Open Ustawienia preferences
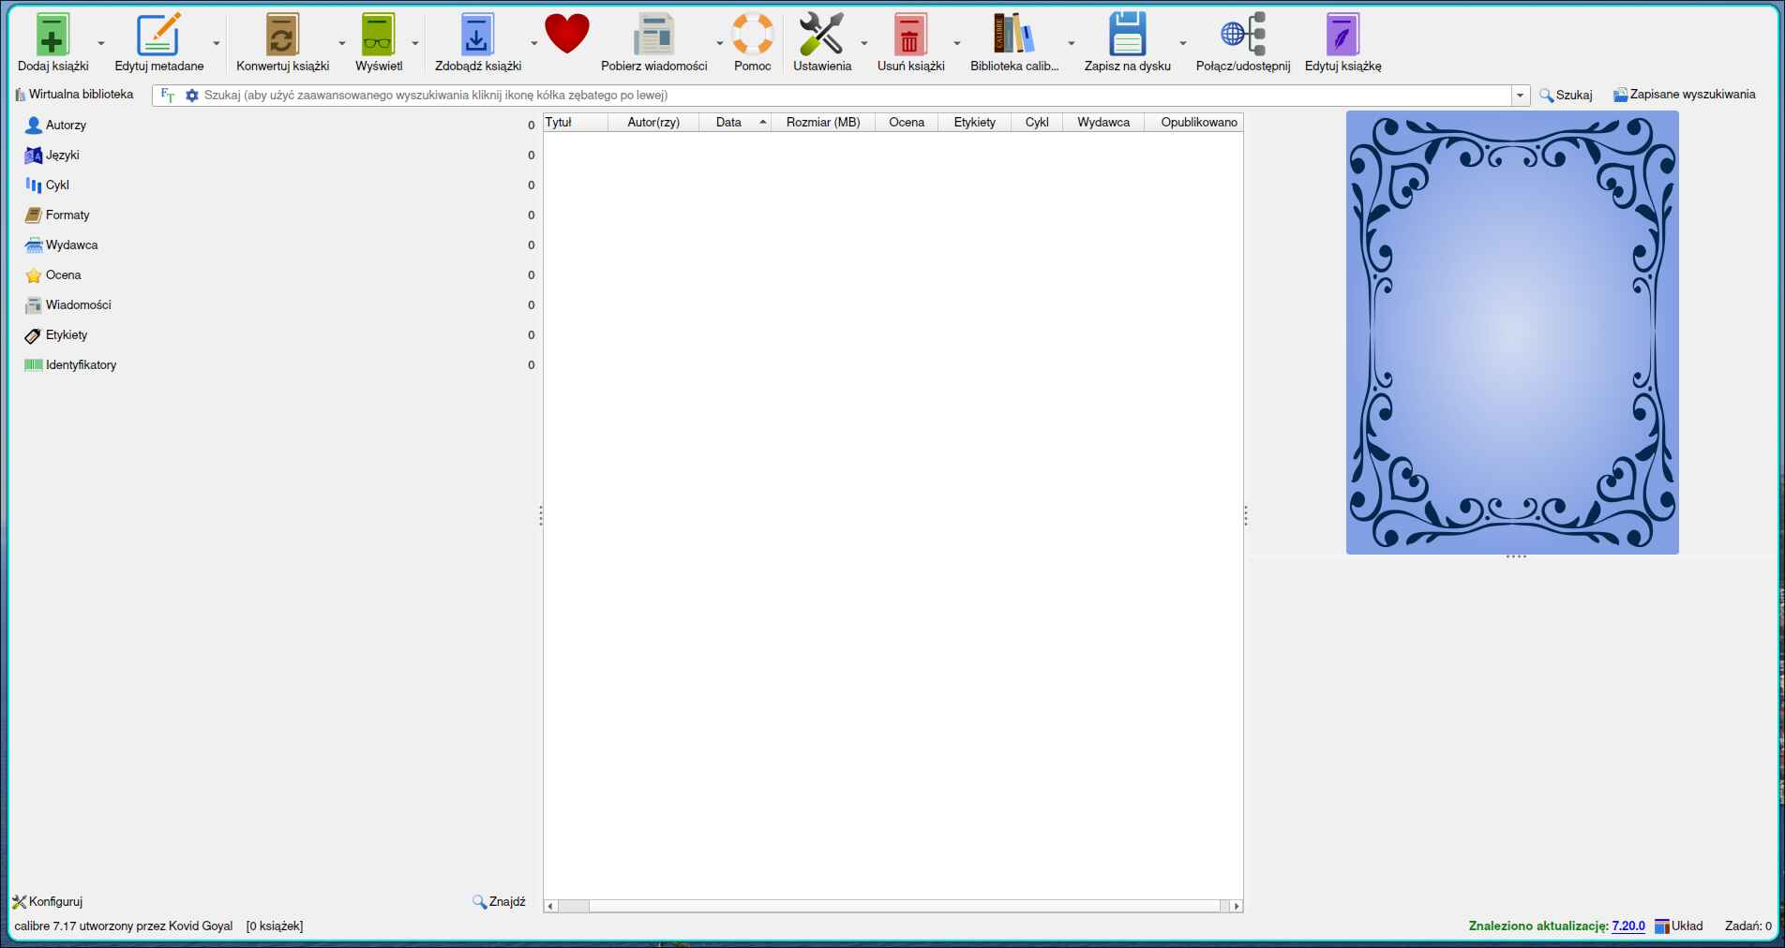This screenshot has height=948, width=1785. click(821, 36)
